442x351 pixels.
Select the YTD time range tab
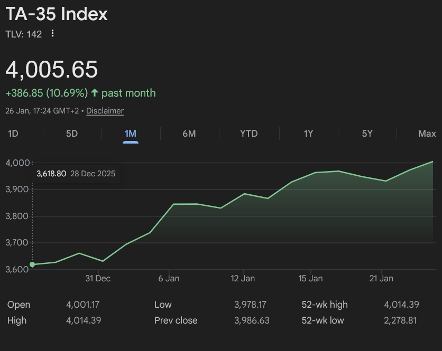point(248,134)
